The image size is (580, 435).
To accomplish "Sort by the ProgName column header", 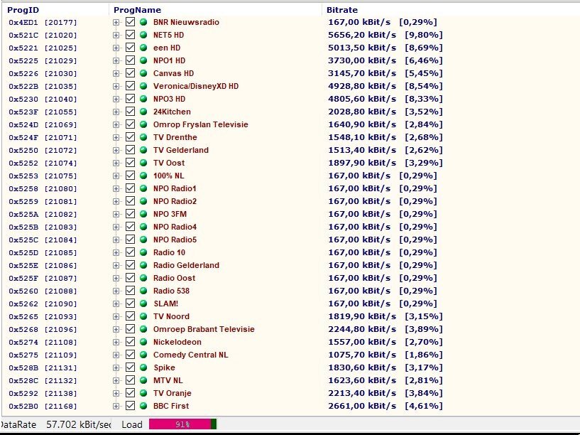I will [137, 10].
